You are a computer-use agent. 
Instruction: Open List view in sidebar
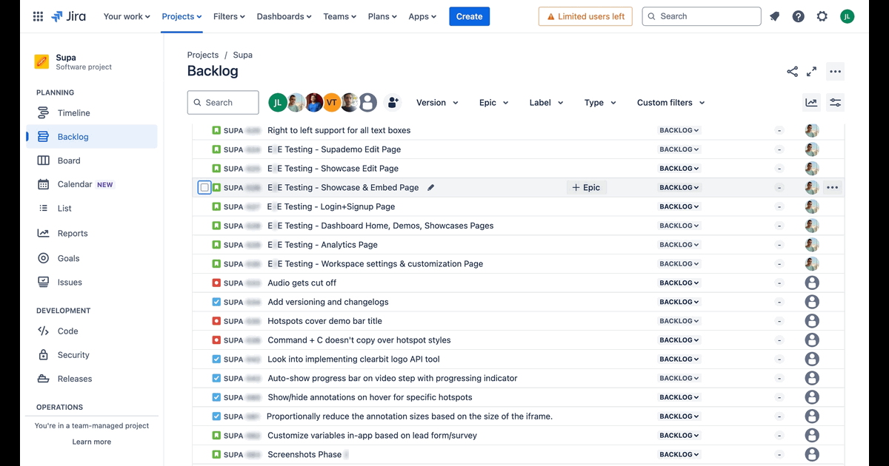[x=92, y=209]
